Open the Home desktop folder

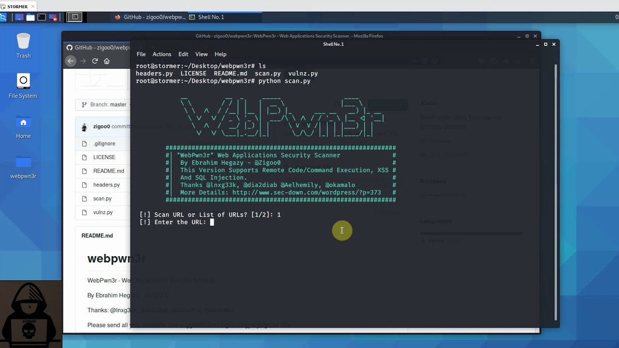pos(23,127)
